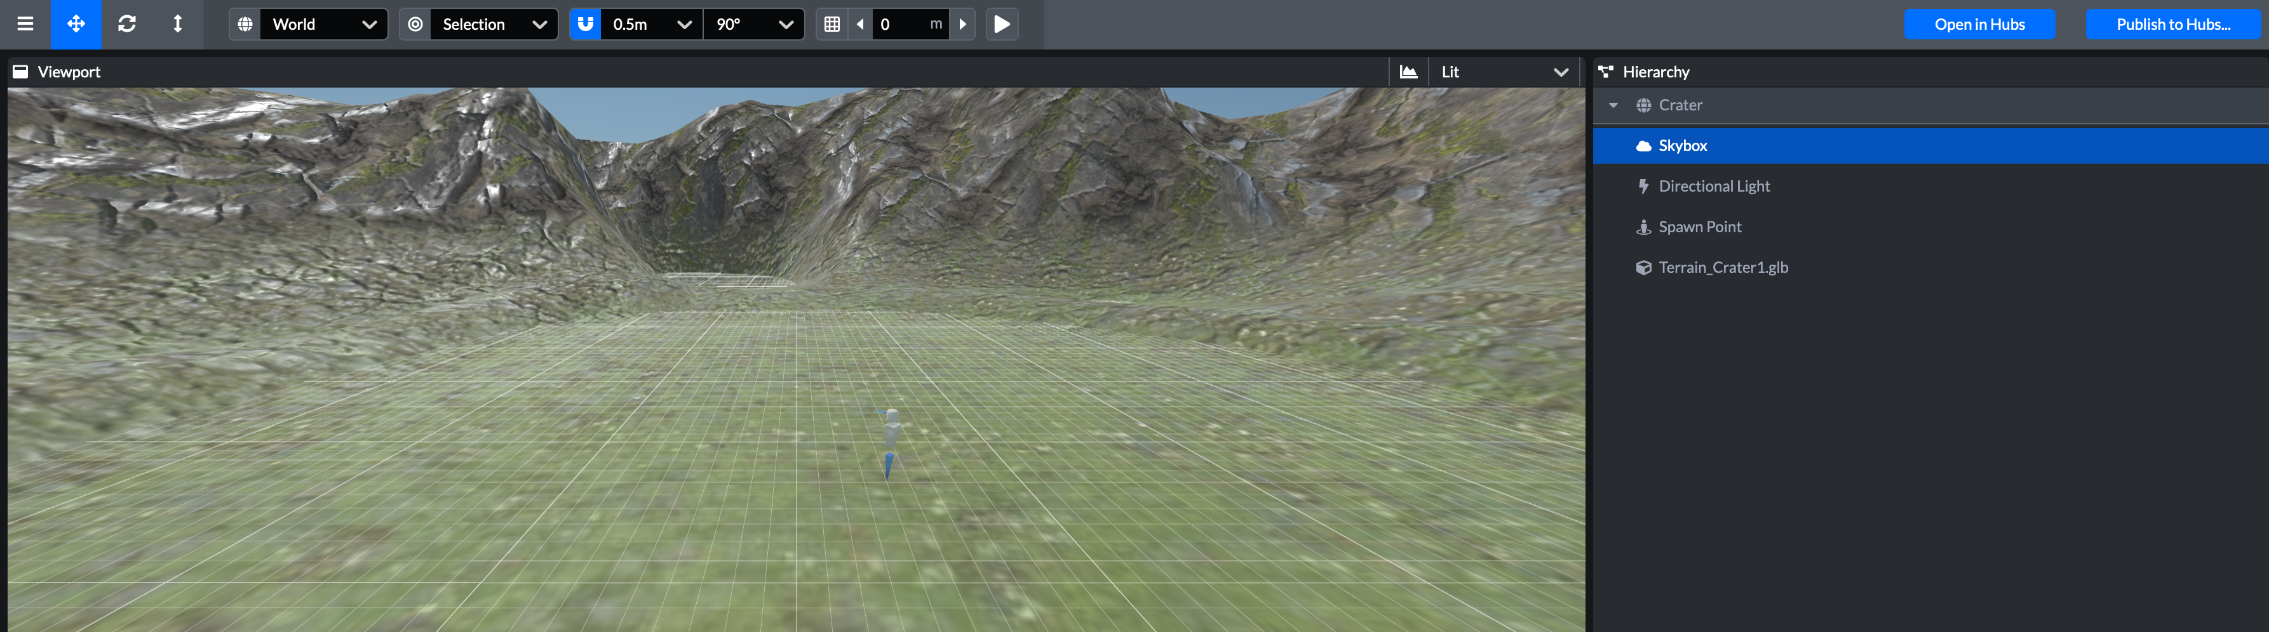This screenshot has width=2269, height=632.
Task: Open the hamburger menu
Action: point(25,23)
